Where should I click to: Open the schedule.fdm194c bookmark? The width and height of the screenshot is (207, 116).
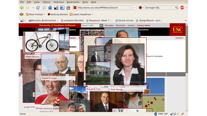(x=72, y=21)
